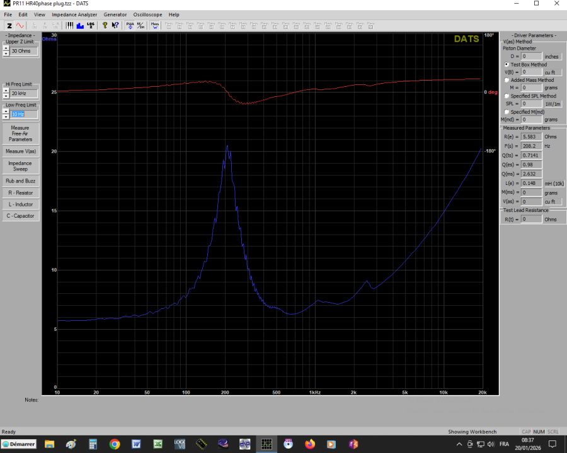The height and width of the screenshot is (453, 567).
Task: Choose the Specified SPL Method option
Action: coord(507,96)
